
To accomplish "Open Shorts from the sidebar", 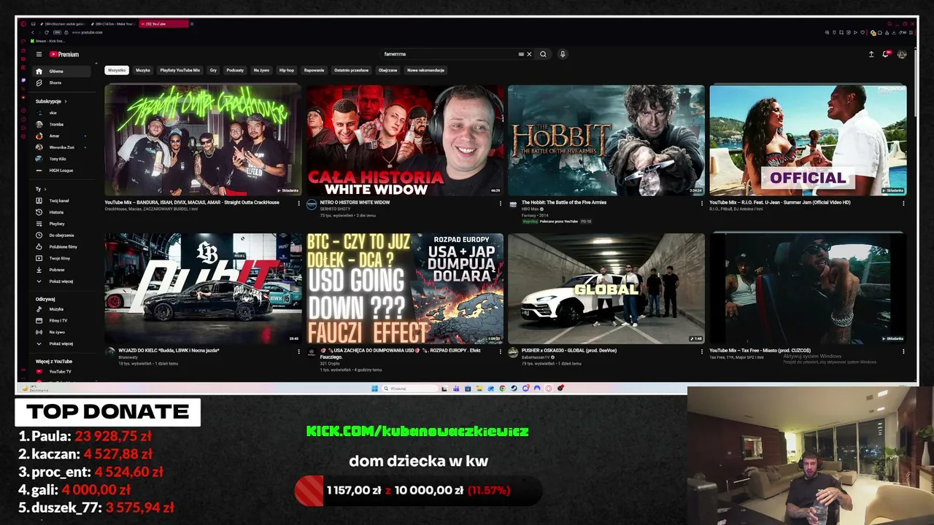I will tap(61, 83).
